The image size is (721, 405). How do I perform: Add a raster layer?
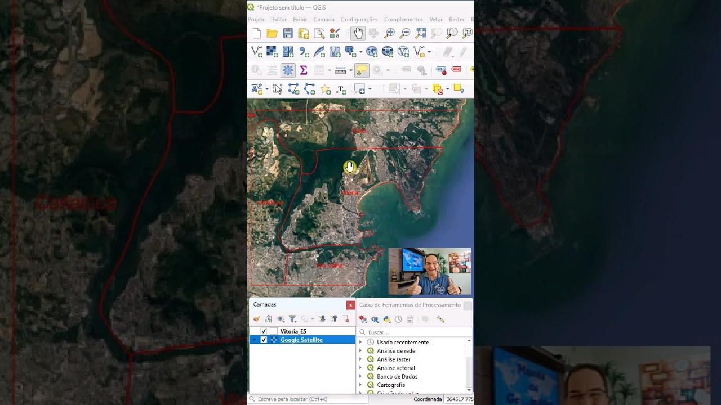[272, 52]
